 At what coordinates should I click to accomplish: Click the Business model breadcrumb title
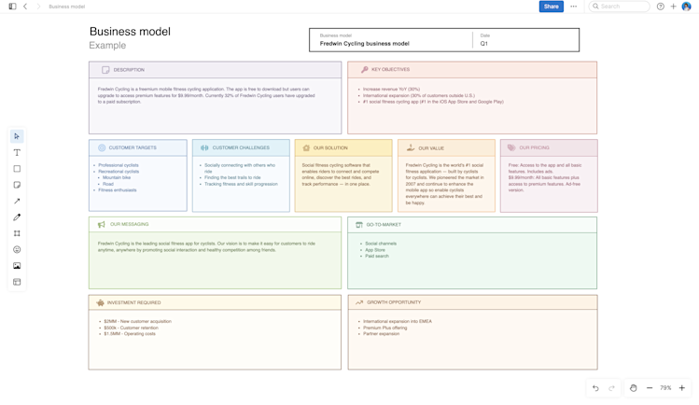click(67, 7)
